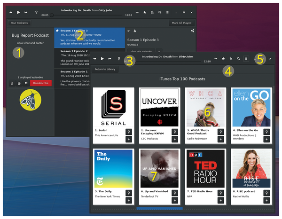
Task: Show details lightbulb for Uncover: Escaping NXIVM
Action: [175, 132]
